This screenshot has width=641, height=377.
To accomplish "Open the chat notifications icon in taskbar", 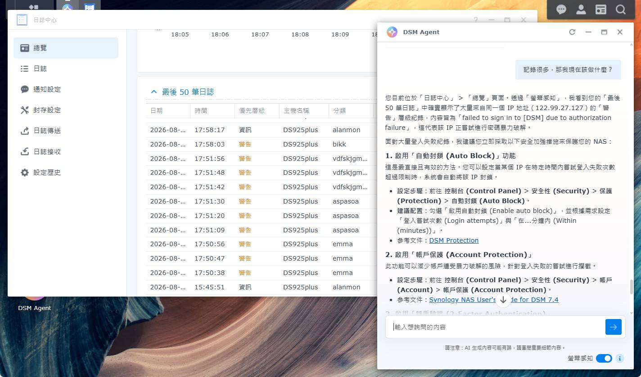I will (x=561, y=9).
